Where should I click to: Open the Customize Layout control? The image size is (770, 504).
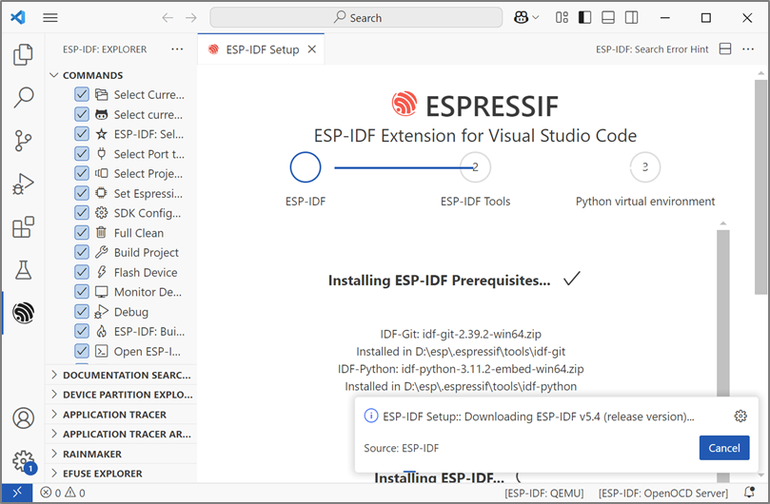click(562, 18)
